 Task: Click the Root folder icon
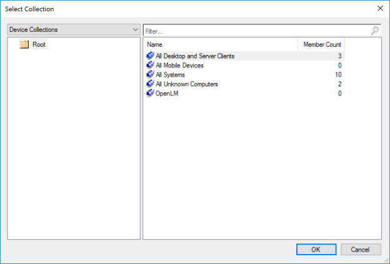[25, 45]
